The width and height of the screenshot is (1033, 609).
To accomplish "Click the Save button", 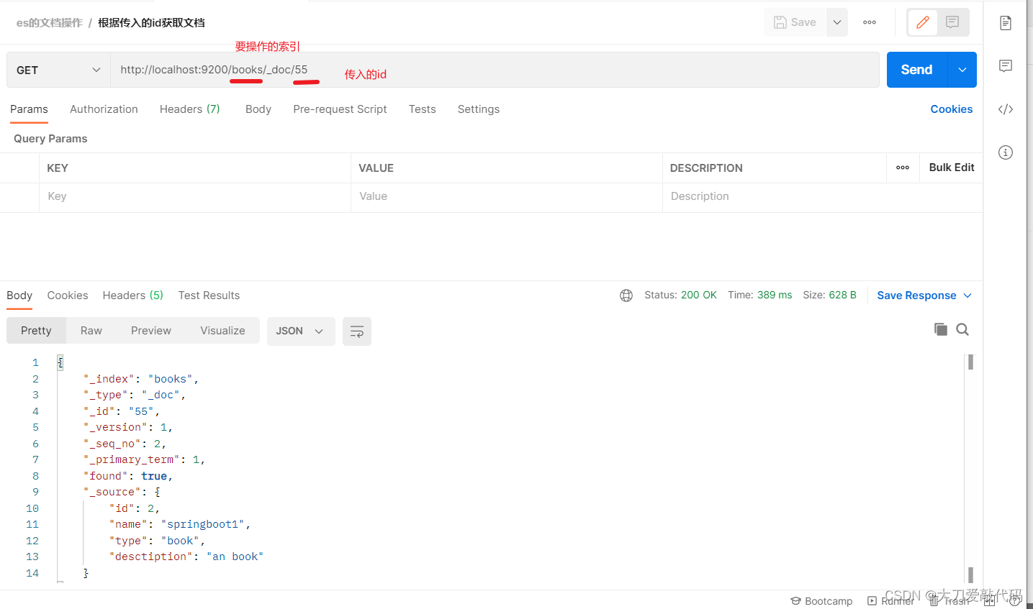I will 795,22.
